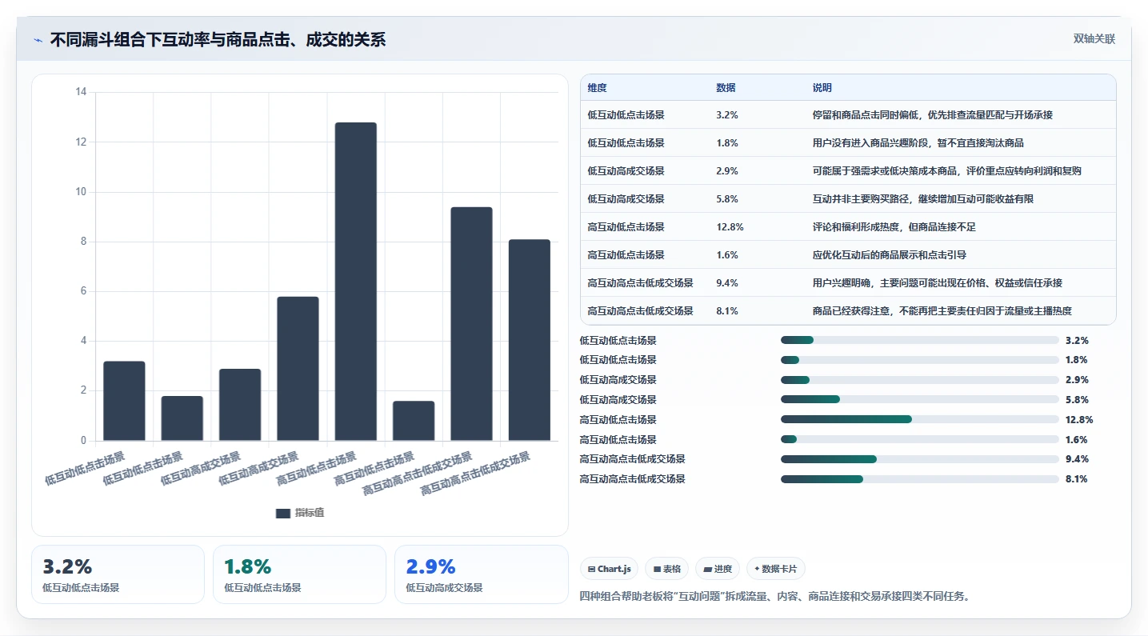The width and height of the screenshot is (1148, 636).
Task: Click the progress bar showing 5.8%
Action: point(919,399)
